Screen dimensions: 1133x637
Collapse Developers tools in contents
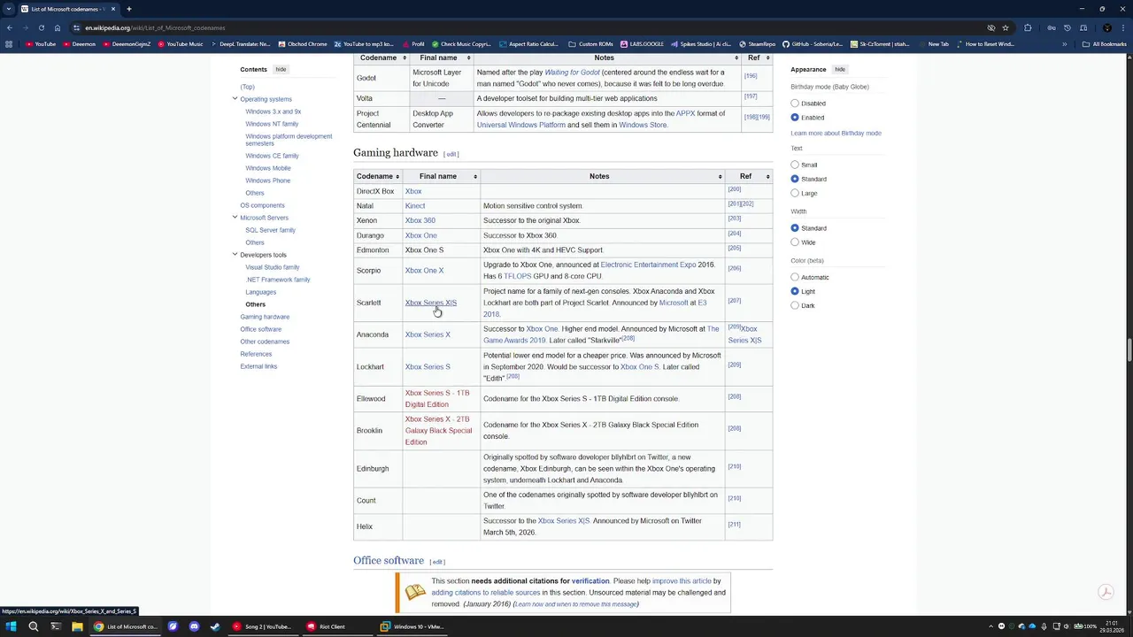tap(235, 255)
